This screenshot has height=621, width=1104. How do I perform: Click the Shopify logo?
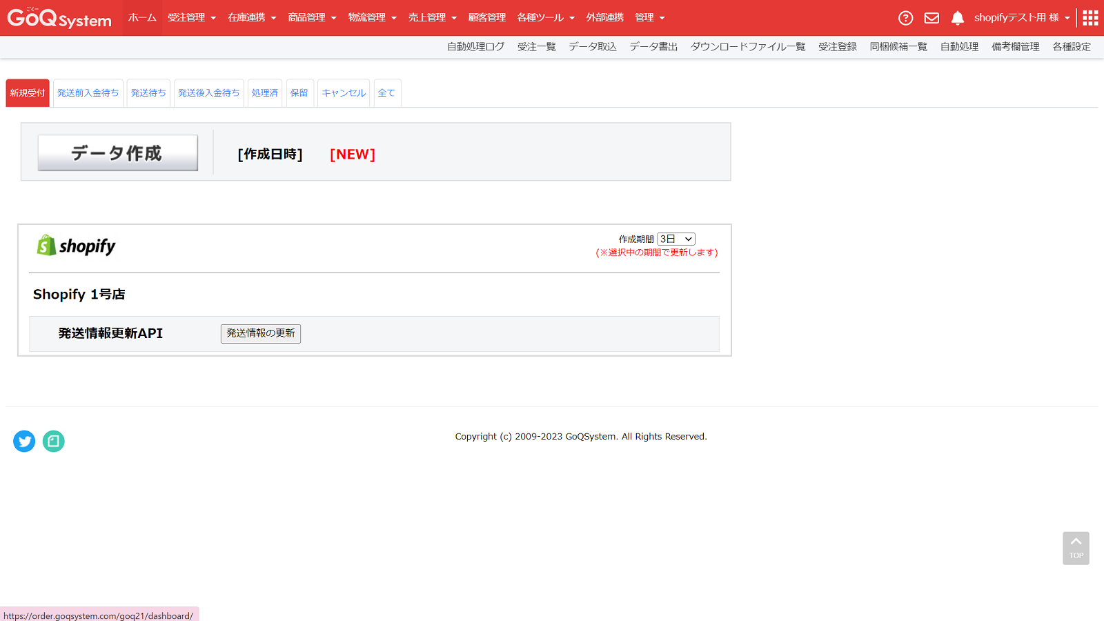(77, 246)
